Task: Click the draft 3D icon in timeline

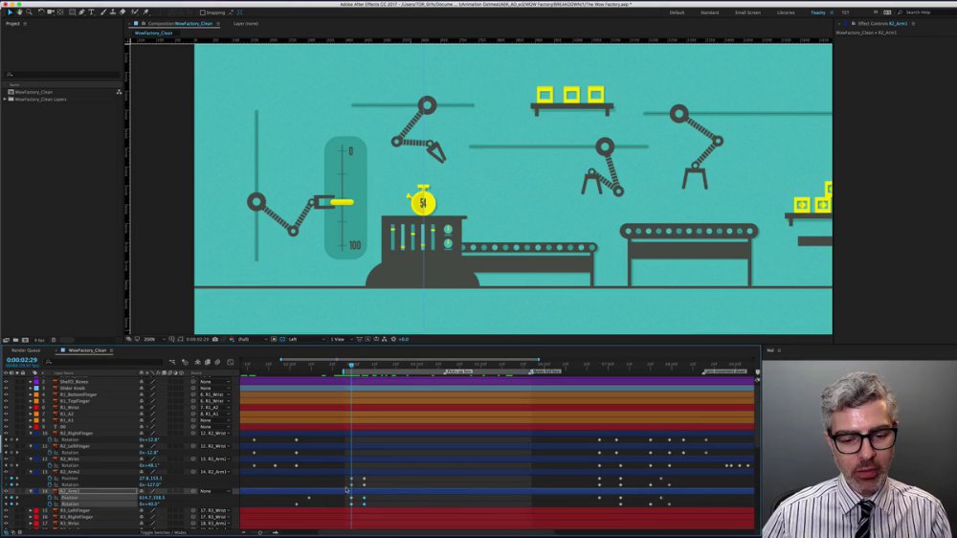Action: pos(185,362)
